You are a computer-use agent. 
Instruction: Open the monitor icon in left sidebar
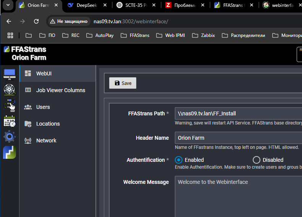click(10, 74)
